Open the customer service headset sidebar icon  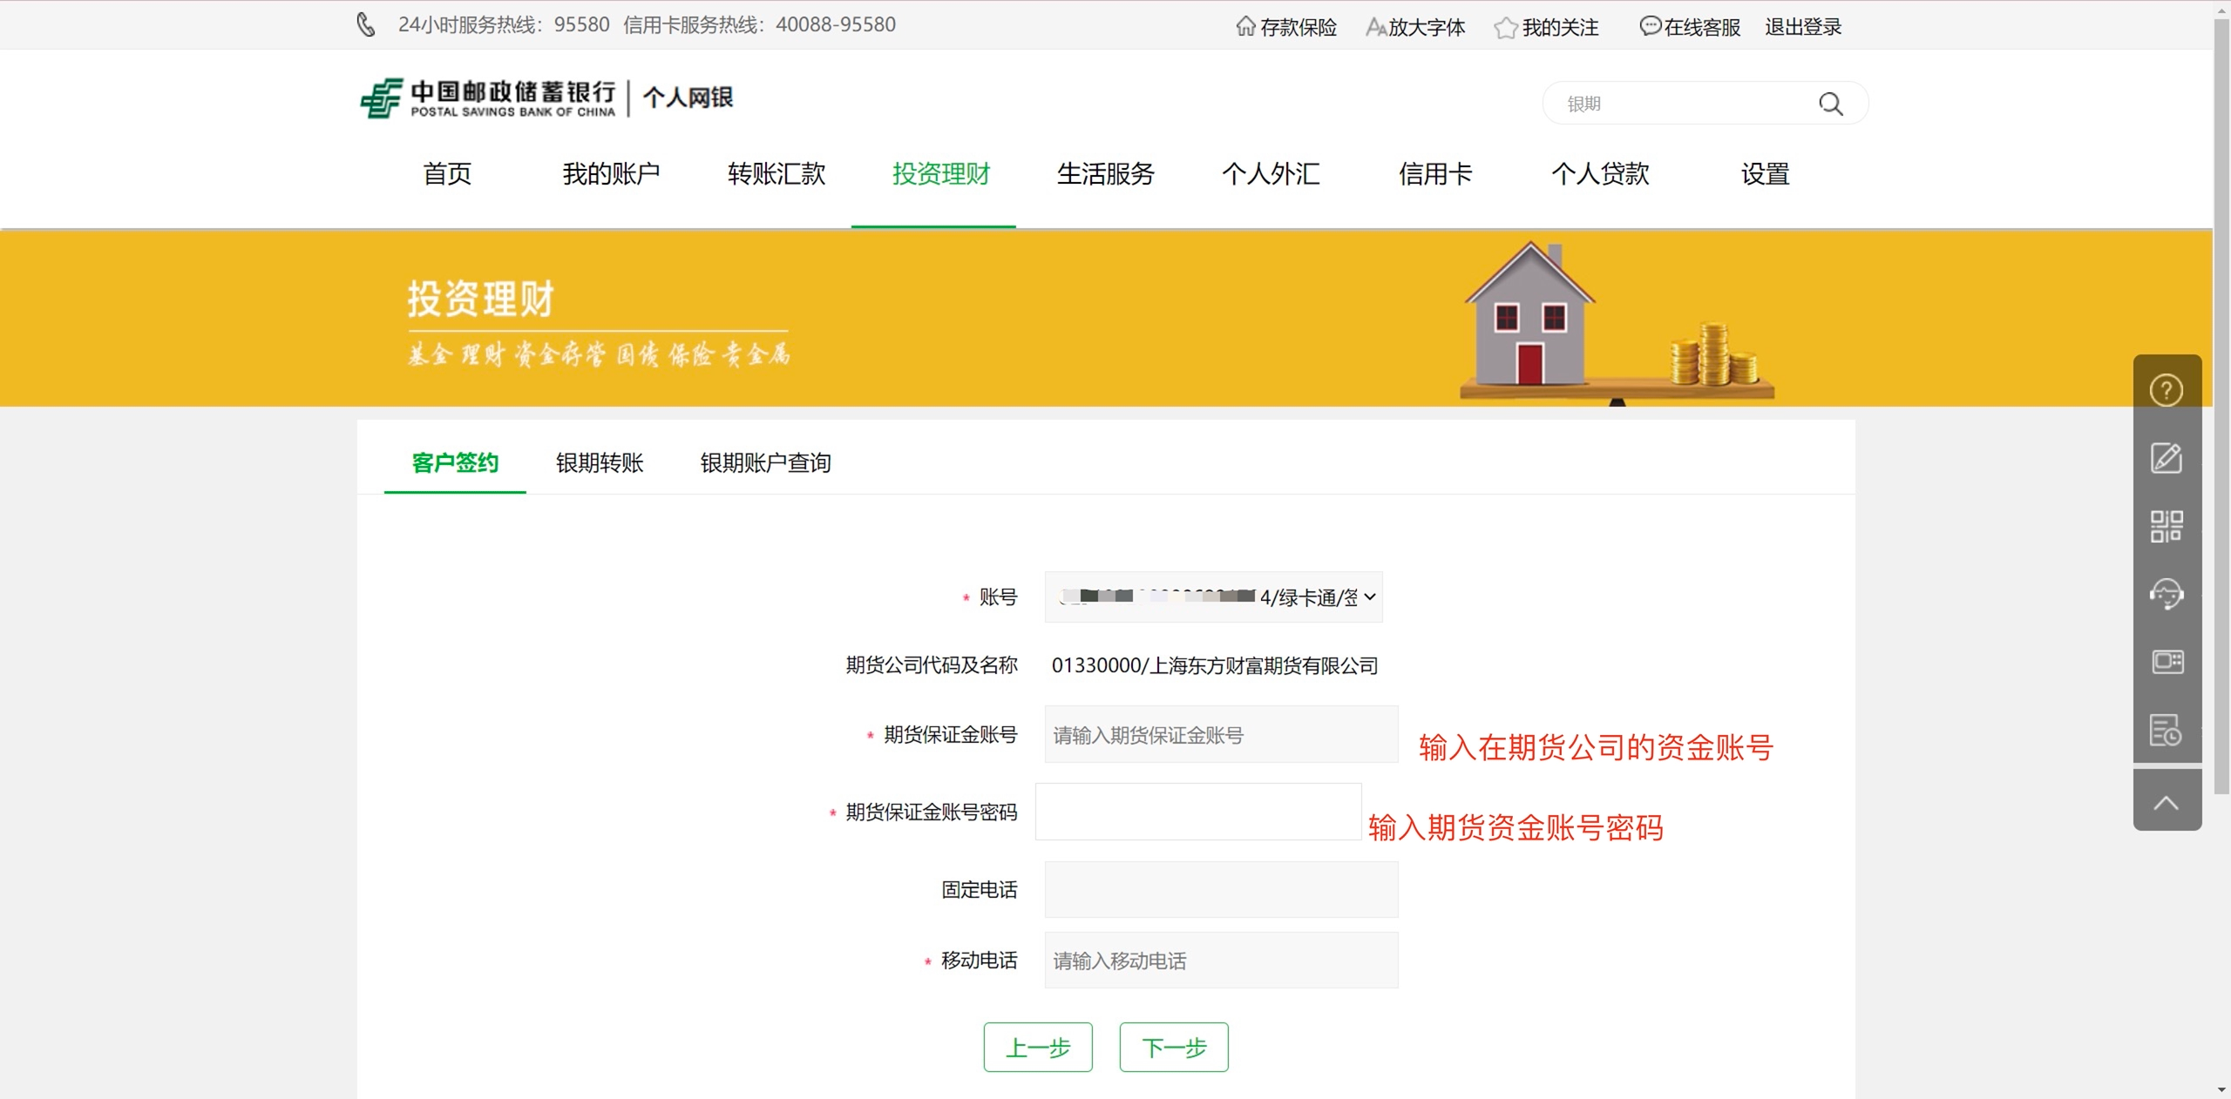point(2167,595)
